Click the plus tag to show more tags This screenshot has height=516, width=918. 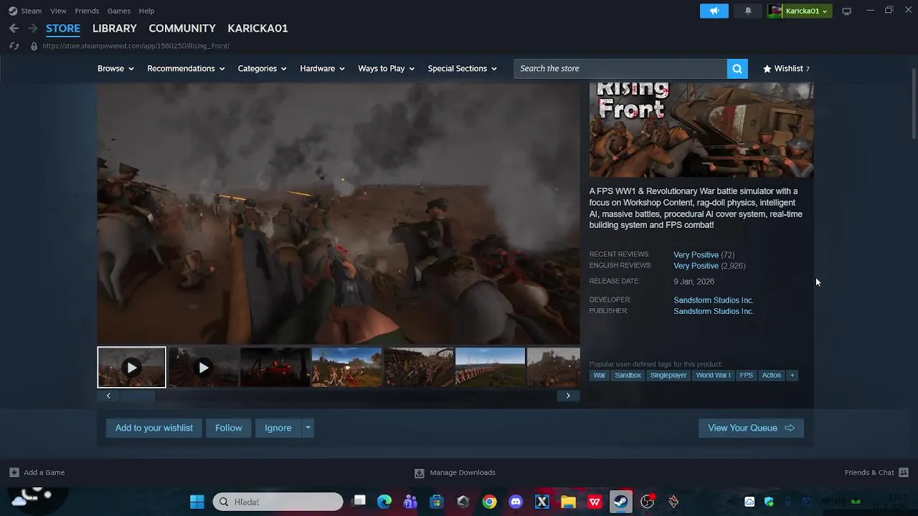click(792, 376)
